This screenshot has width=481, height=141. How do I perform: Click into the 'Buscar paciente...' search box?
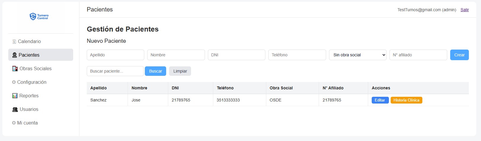pos(115,71)
